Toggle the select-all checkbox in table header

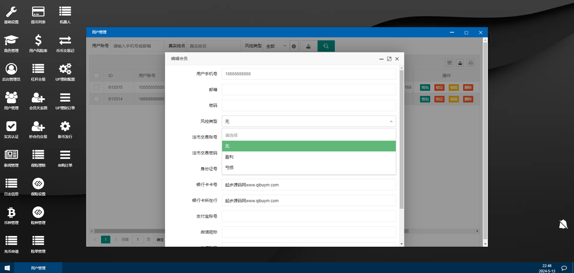point(97,76)
